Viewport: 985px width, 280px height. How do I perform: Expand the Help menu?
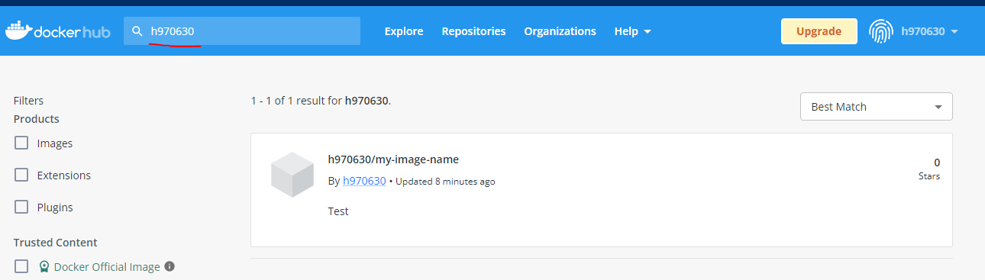point(632,31)
